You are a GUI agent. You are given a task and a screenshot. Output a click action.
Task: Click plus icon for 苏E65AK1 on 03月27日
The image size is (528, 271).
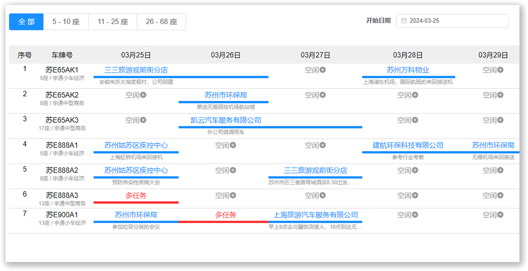pos(323,70)
